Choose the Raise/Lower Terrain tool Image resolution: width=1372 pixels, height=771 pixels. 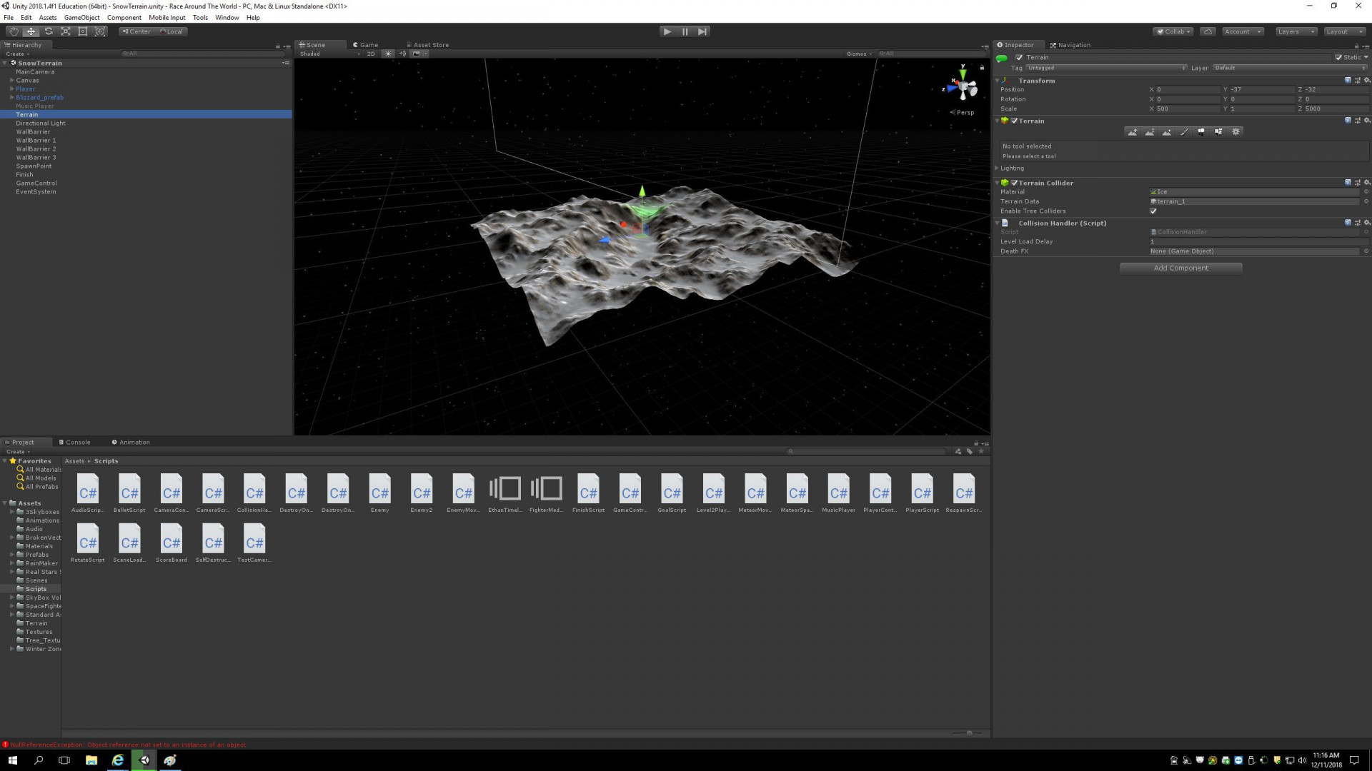point(1133,132)
